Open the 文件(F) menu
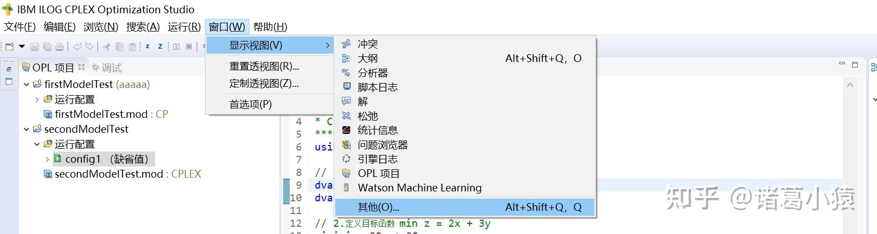This screenshot has width=877, height=234. click(20, 27)
